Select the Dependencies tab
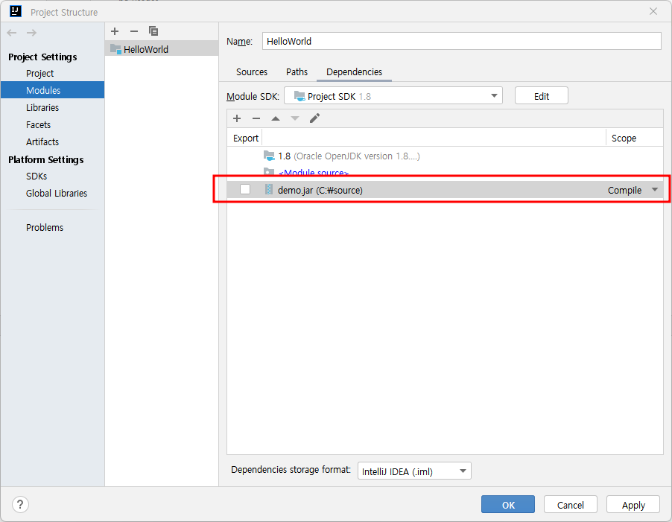The image size is (672, 522). click(354, 72)
